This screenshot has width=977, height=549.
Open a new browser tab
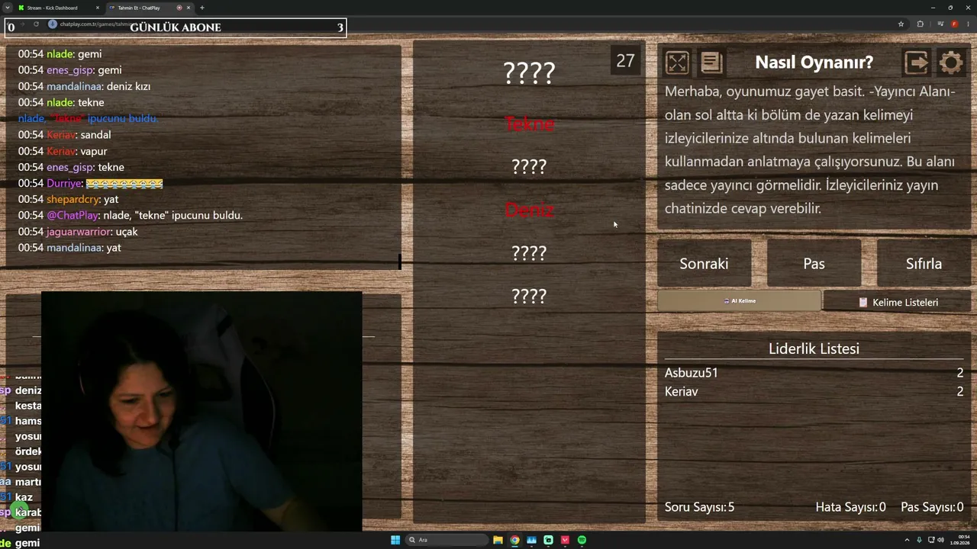pyautogui.click(x=202, y=8)
